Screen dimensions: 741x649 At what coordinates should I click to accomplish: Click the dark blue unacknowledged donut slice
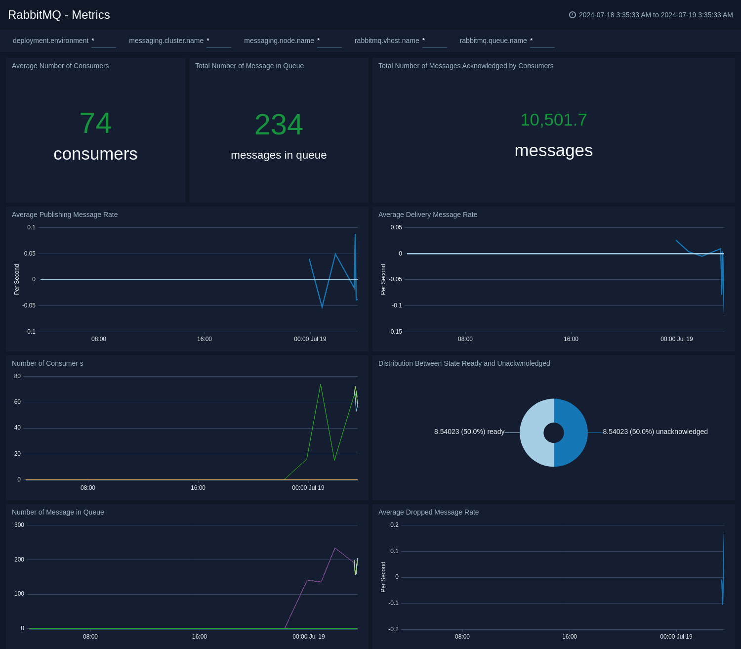[x=575, y=433]
